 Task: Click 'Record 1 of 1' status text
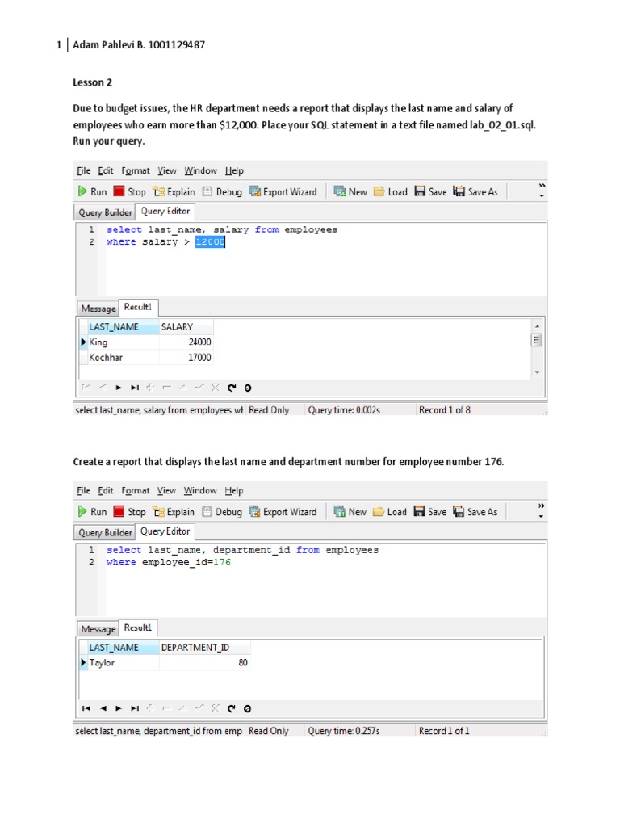coord(444,730)
